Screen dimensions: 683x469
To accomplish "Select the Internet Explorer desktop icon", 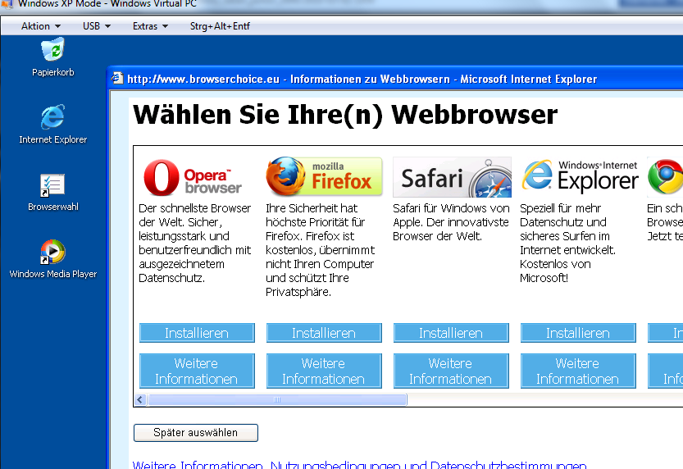I will (53, 124).
